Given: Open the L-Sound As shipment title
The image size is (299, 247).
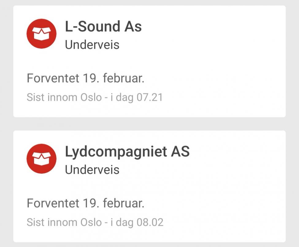Looking at the screenshot, I should 103,27.
